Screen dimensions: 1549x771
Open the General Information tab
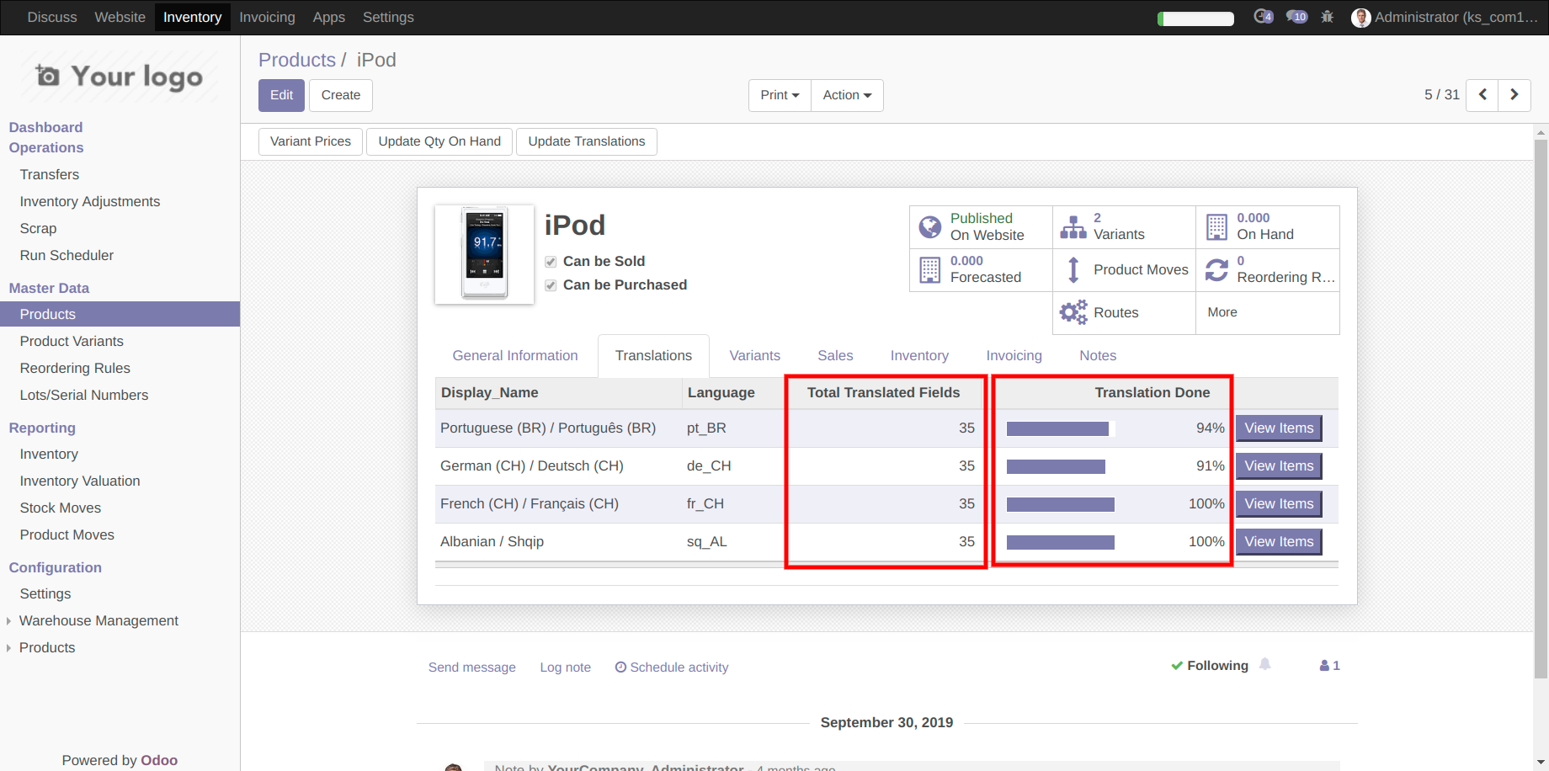[515, 356]
